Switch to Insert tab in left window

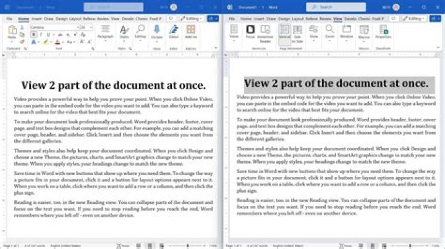tap(36, 18)
